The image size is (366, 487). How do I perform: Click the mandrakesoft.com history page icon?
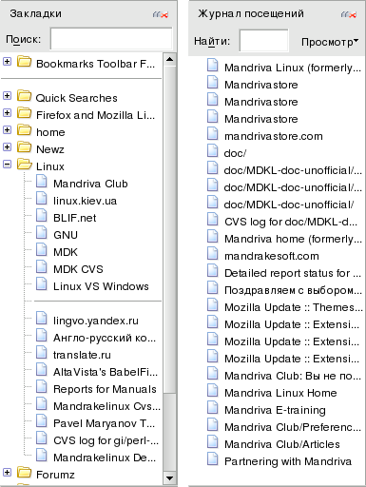tap(213, 254)
